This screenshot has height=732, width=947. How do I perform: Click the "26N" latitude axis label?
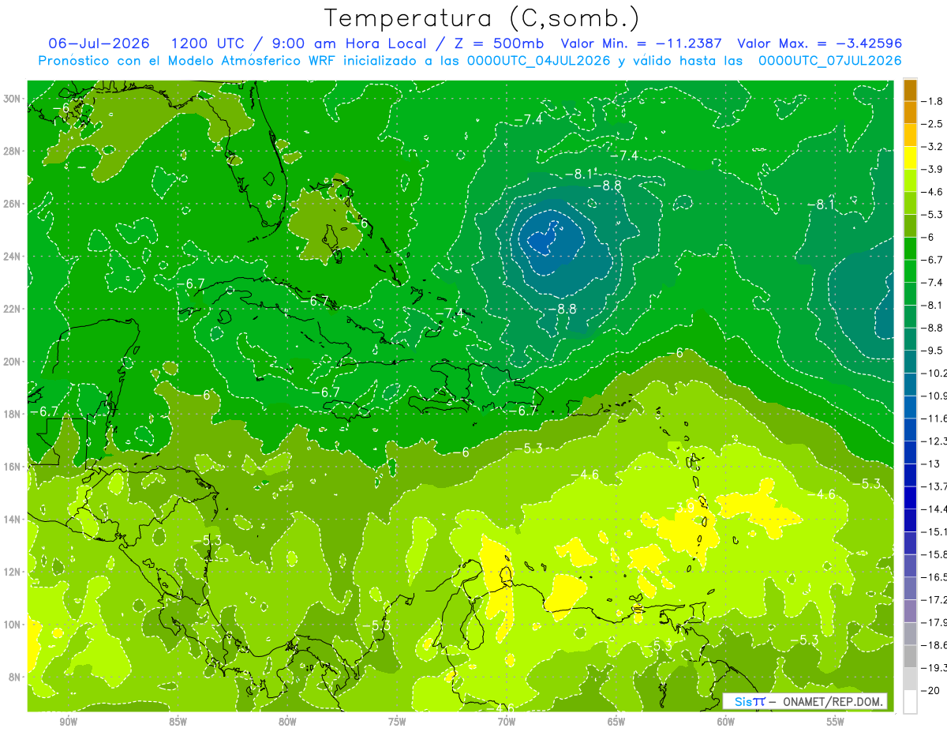point(13,204)
